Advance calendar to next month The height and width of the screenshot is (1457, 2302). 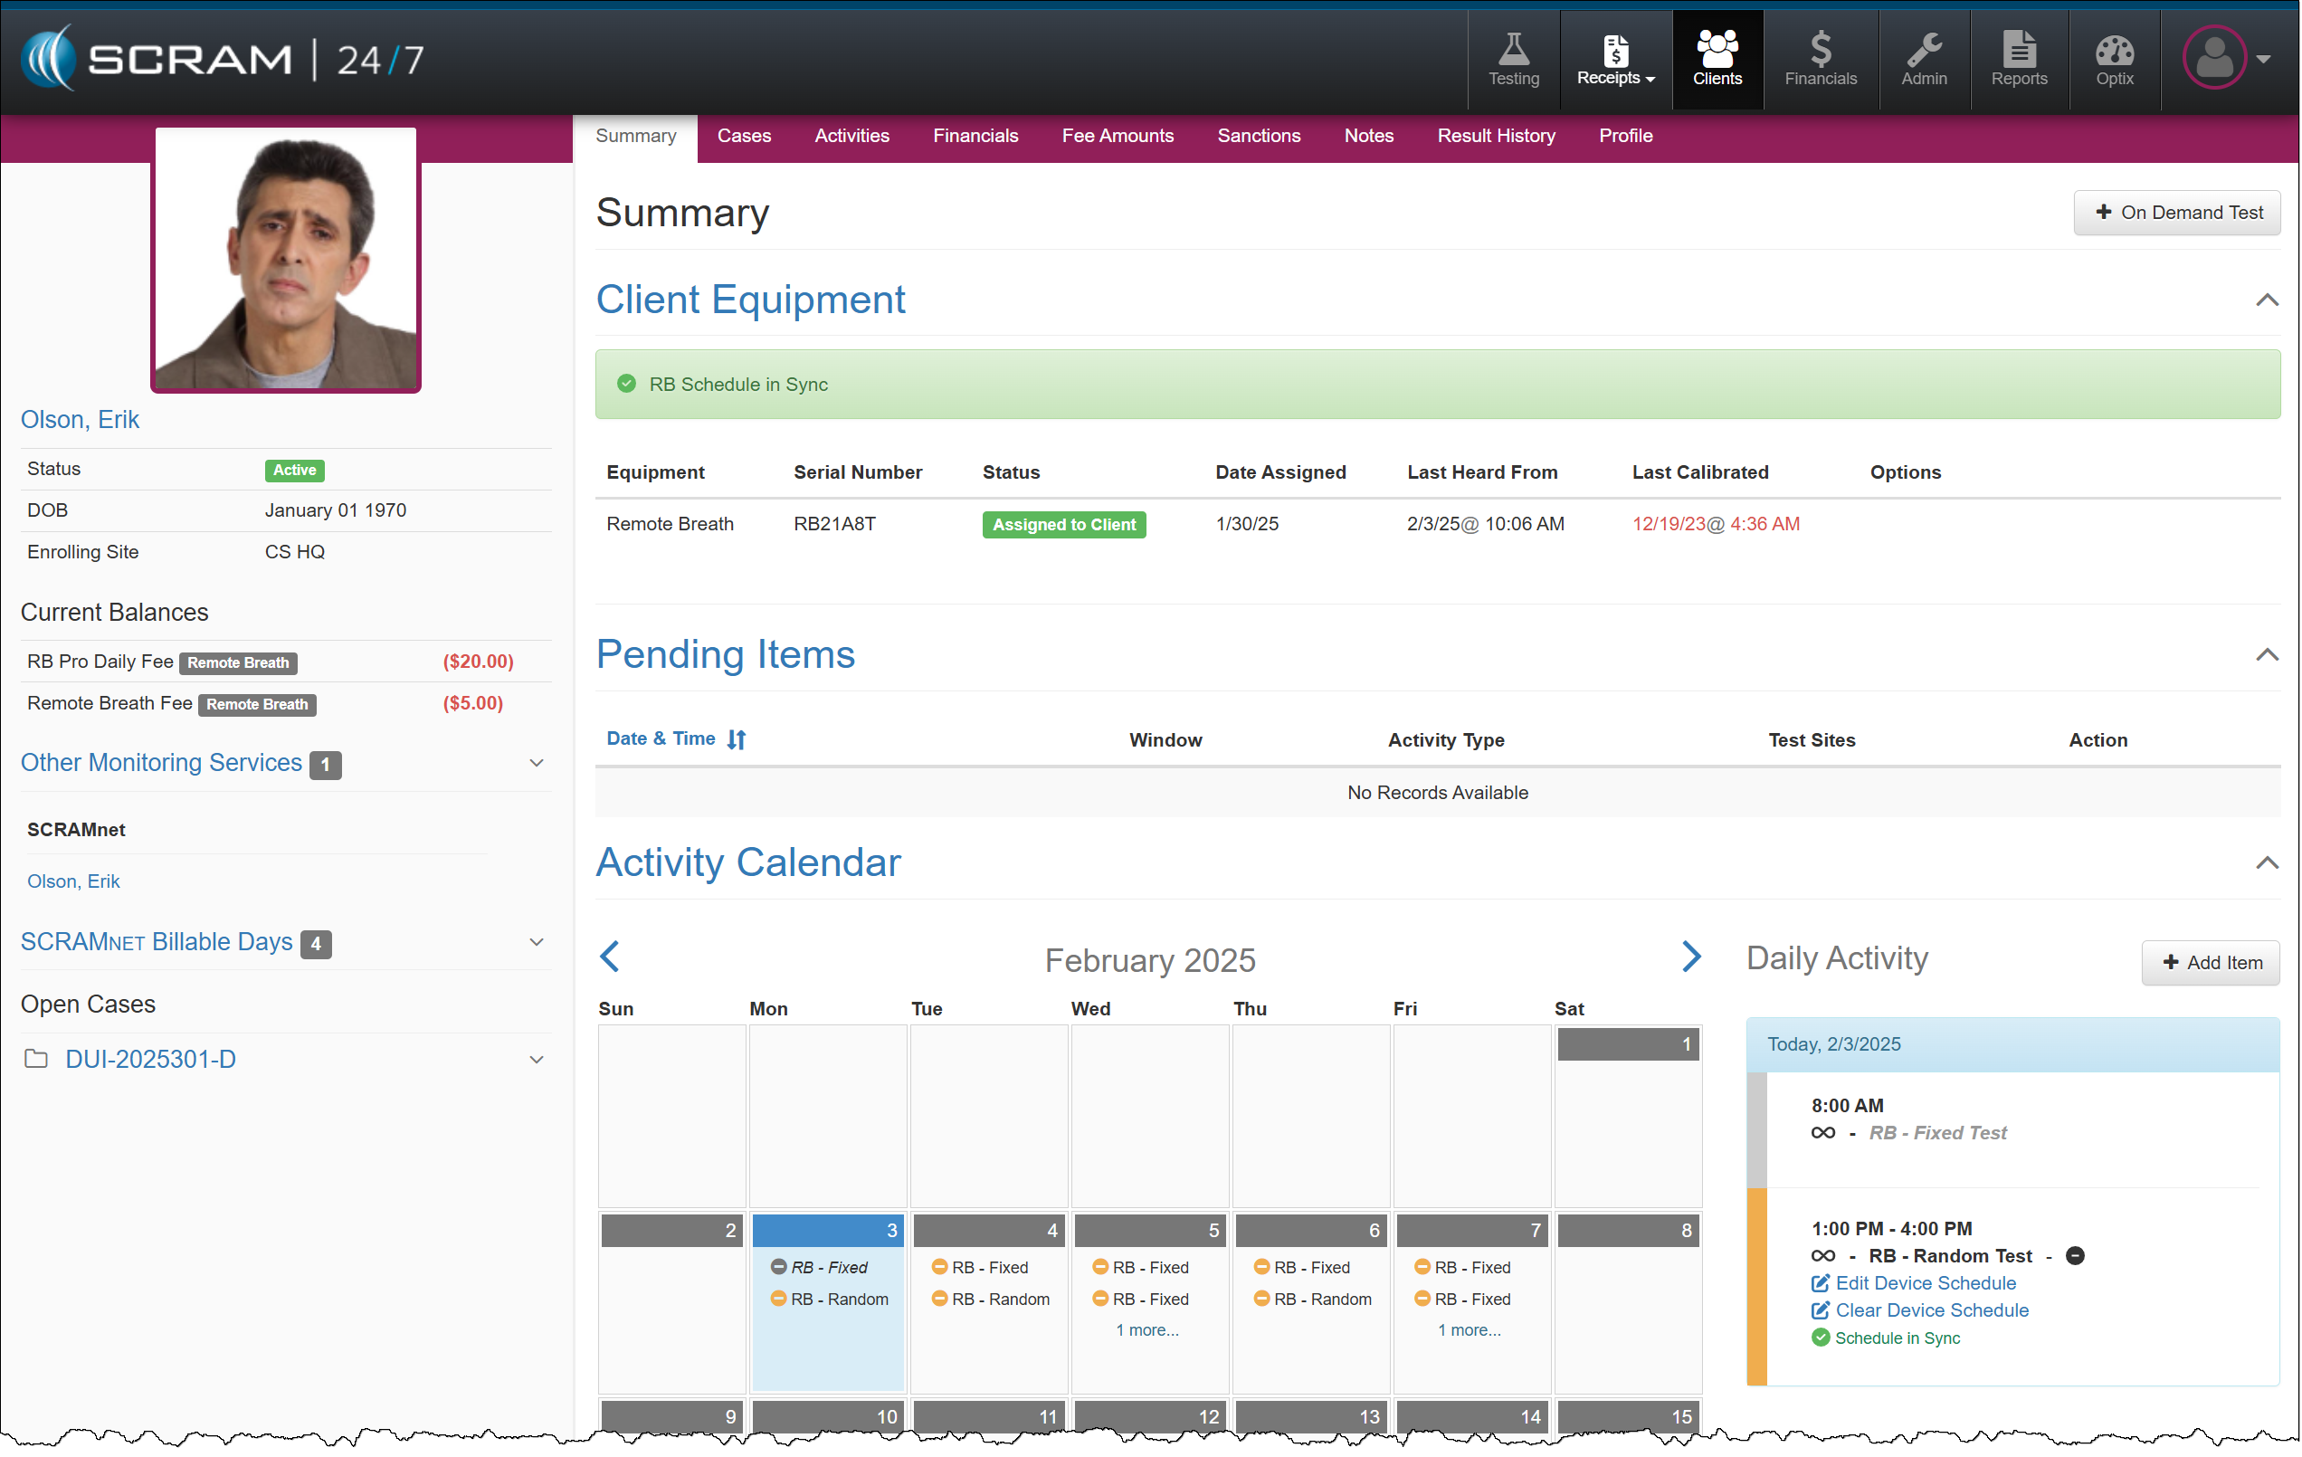pyautogui.click(x=1690, y=956)
